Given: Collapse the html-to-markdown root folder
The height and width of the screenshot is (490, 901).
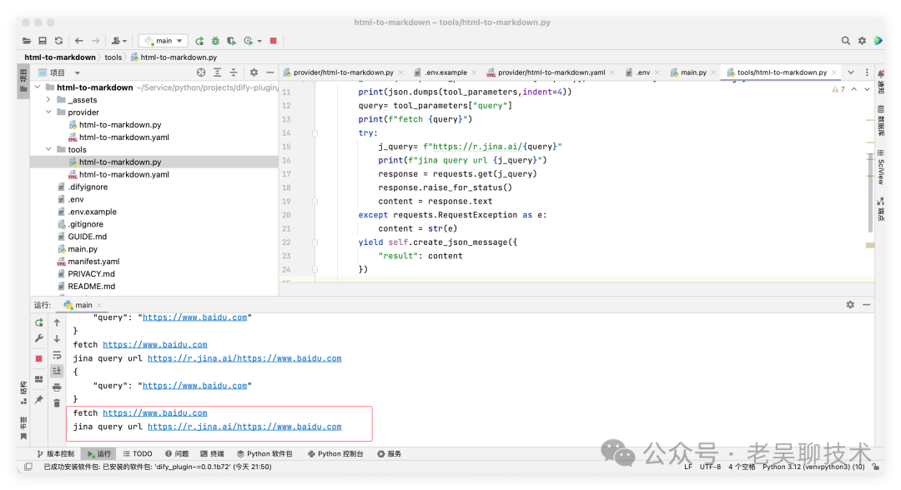Looking at the screenshot, I should [x=38, y=87].
